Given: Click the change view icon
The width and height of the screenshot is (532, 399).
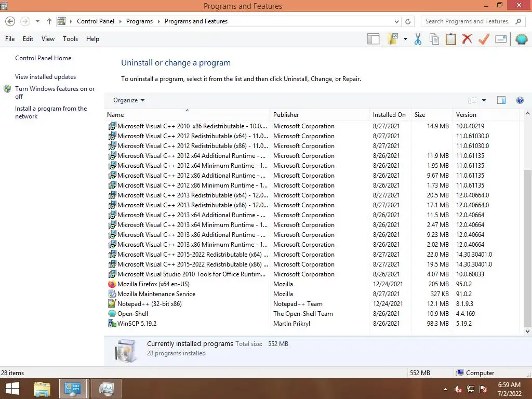Looking at the screenshot, I should click(x=472, y=100).
